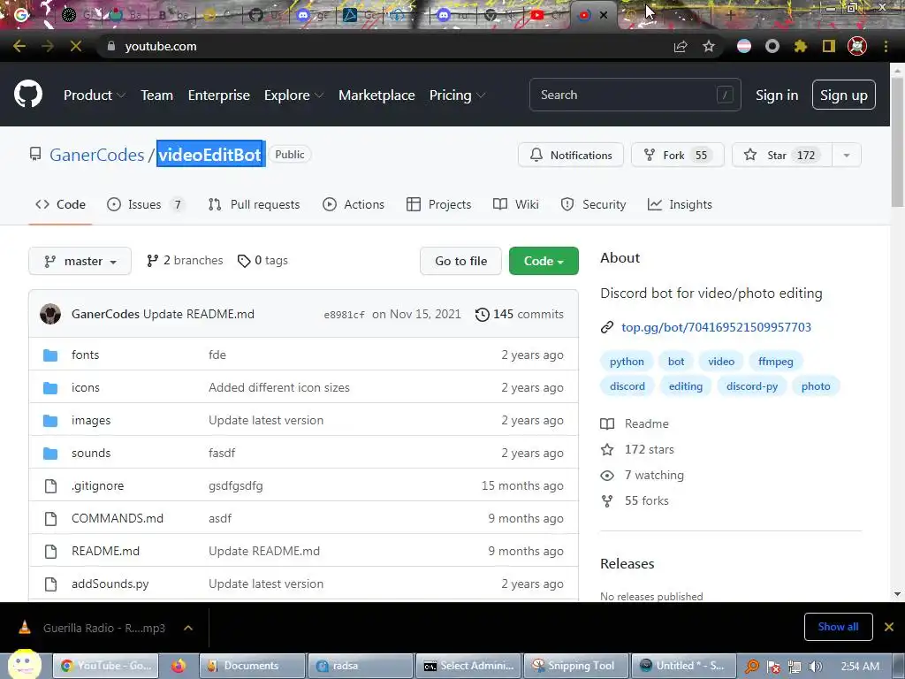This screenshot has height=679, width=905.
Task: Click the browser profile avatar
Action: point(857,46)
